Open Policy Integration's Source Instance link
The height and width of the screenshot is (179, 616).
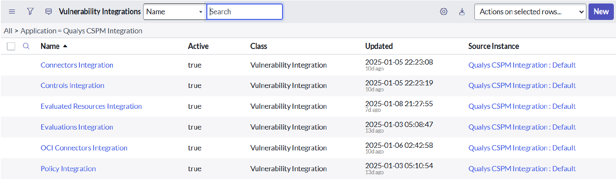[x=522, y=169]
